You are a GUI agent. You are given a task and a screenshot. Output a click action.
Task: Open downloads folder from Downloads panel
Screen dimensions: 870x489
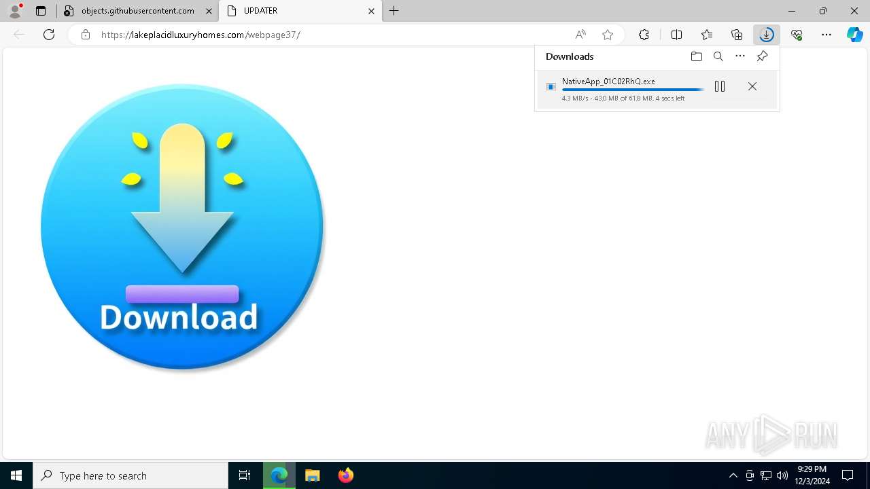[696, 56]
